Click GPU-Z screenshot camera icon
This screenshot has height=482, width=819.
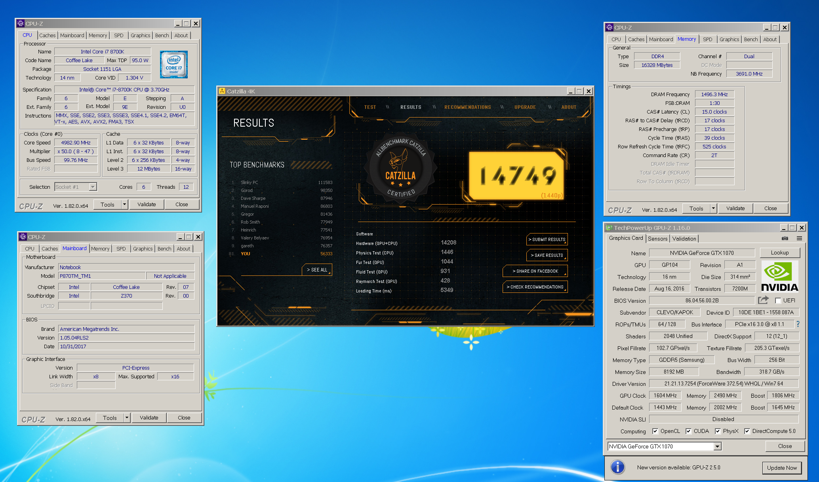coord(785,238)
